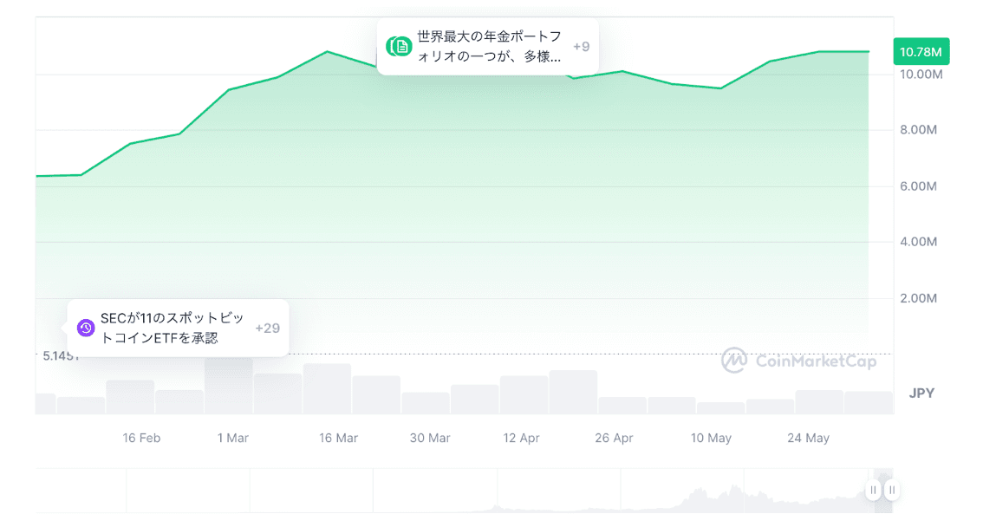Expand the +29 events count badge
Screen dimensions: 983x527
(x=267, y=328)
